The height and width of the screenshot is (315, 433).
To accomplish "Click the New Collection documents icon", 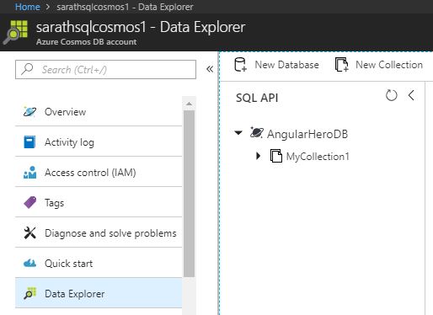I will point(342,65).
